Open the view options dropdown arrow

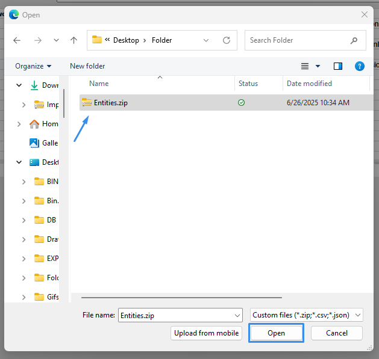click(x=318, y=66)
